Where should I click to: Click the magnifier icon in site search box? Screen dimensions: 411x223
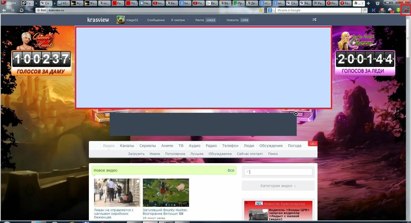click(247, 172)
